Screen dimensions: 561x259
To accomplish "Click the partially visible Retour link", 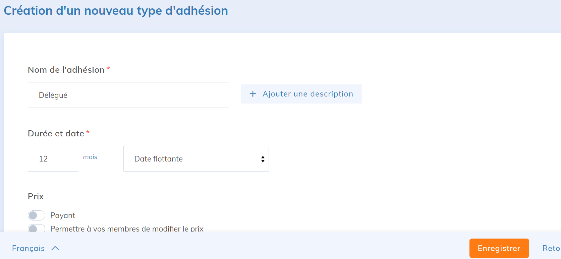I will [x=551, y=248].
